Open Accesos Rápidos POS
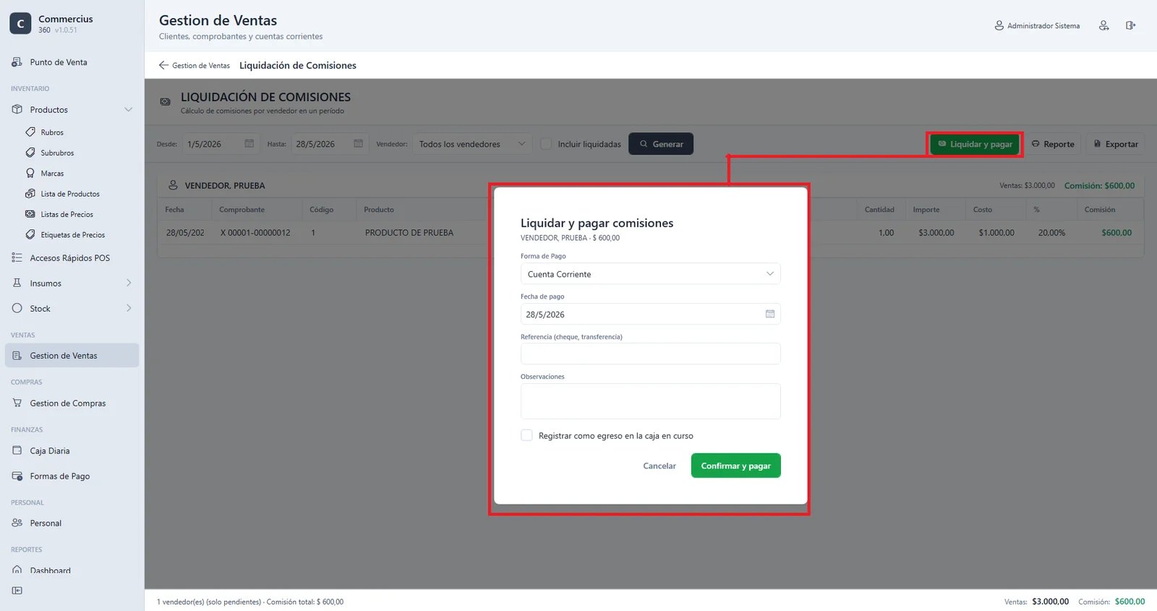The width and height of the screenshot is (1157, 611). point(69,258)
